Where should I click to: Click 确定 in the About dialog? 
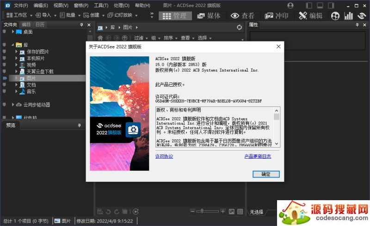[266, 174]
